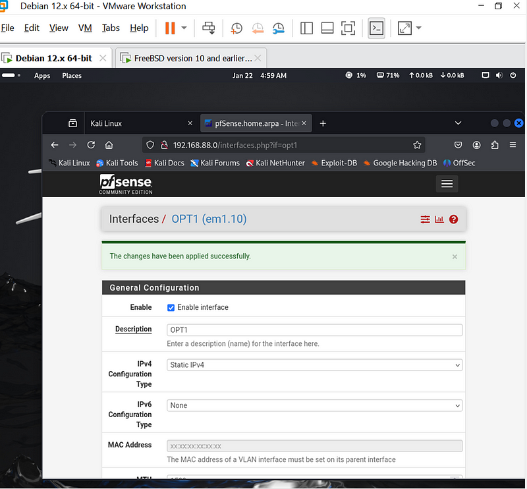Open the volume control in Kali panel

[x=499, y=75]
